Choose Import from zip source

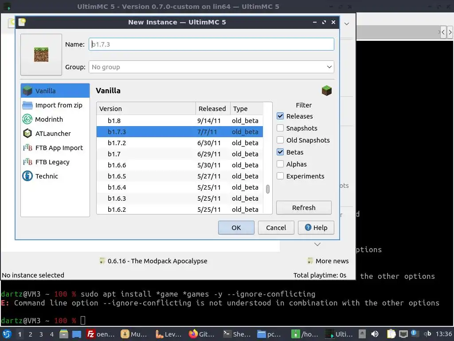55,105
